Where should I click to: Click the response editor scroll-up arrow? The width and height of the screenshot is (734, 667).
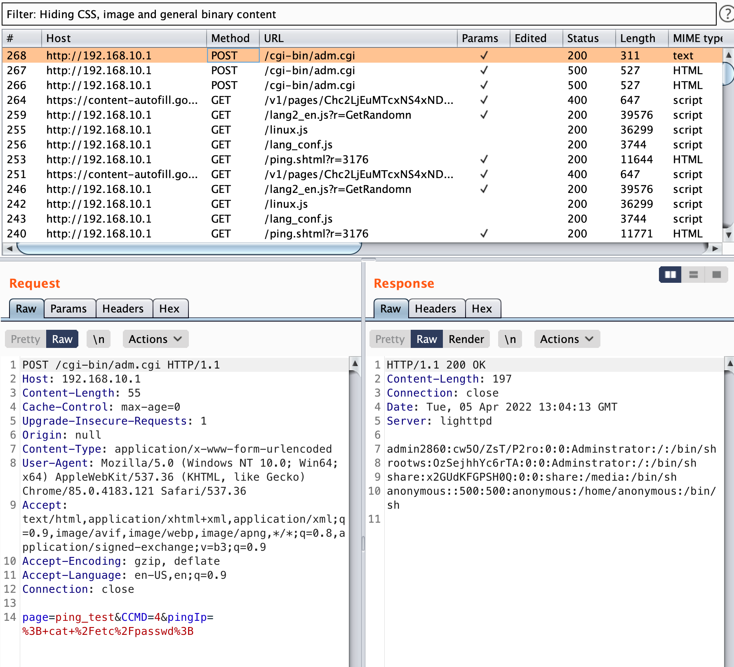click(x=729, y=363)
